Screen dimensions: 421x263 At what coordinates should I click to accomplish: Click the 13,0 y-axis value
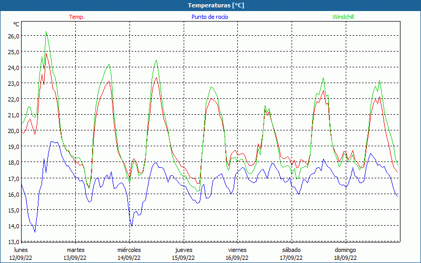pyautogui.click(x=13, y=242)
